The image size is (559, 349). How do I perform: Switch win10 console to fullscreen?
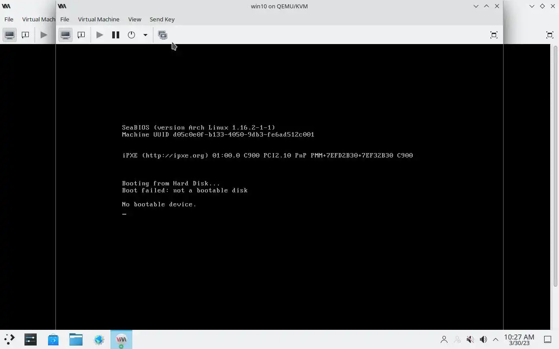pos(494,35)
